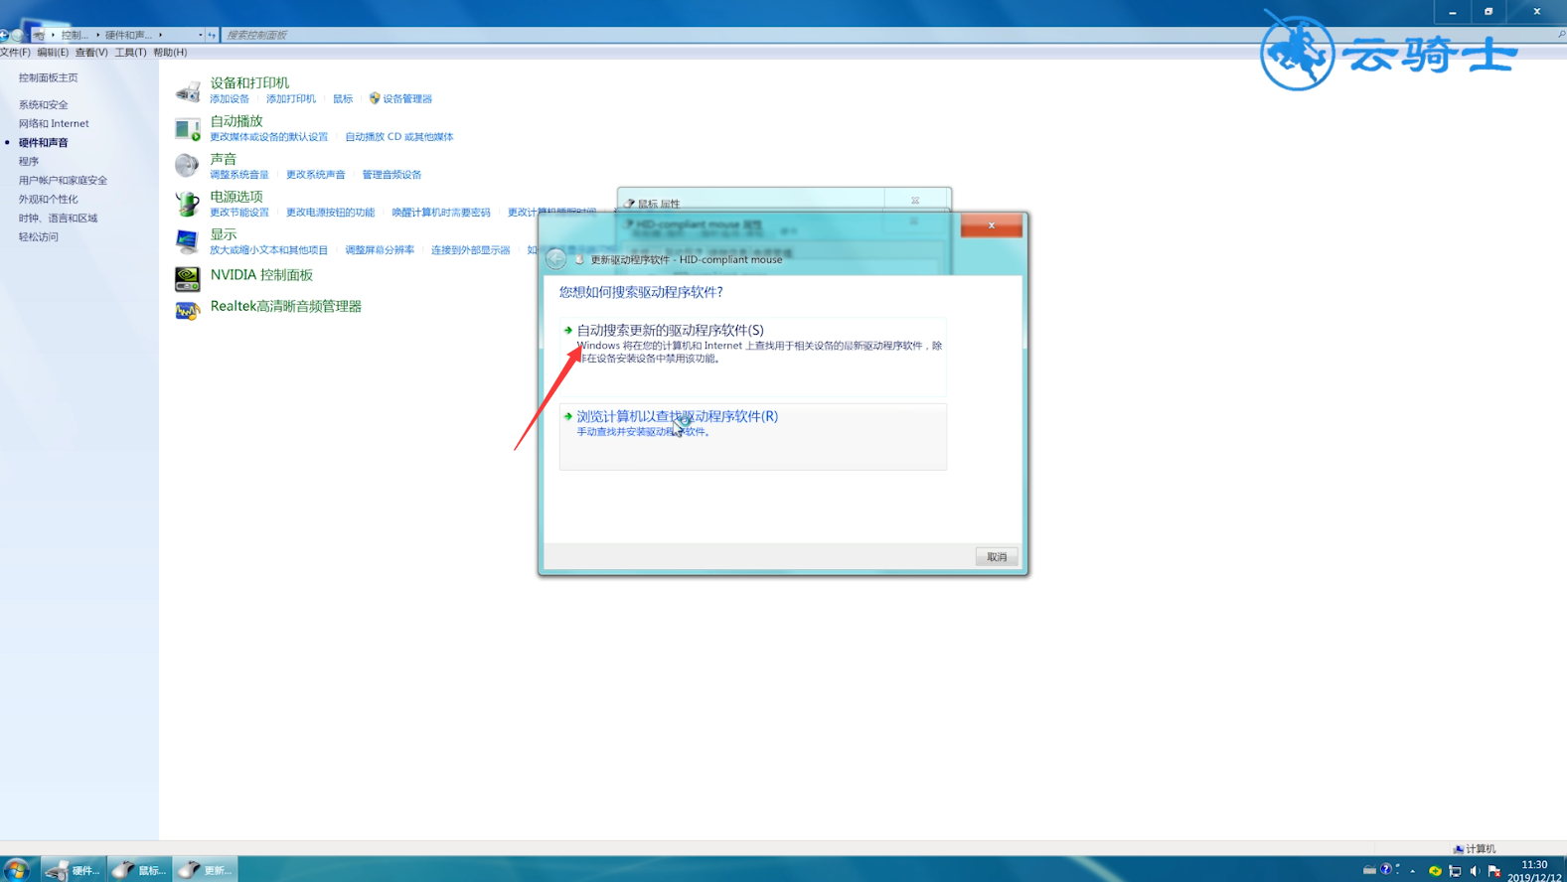Close the 鼠标 属性 window behind
Screen dimensions: 1567x882
tap(915, 201)
